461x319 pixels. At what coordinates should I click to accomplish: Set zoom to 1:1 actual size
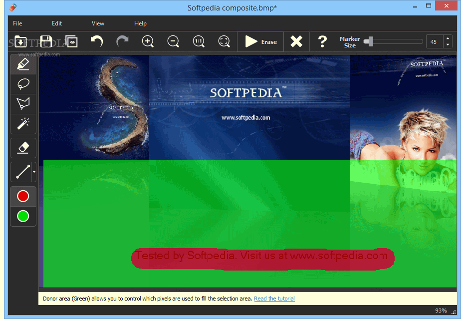[199, 41]
